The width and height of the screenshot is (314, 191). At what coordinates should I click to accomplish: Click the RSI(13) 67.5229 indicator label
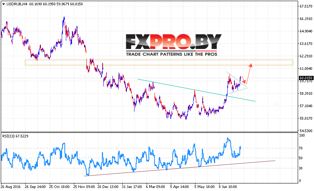pos(15,136)
